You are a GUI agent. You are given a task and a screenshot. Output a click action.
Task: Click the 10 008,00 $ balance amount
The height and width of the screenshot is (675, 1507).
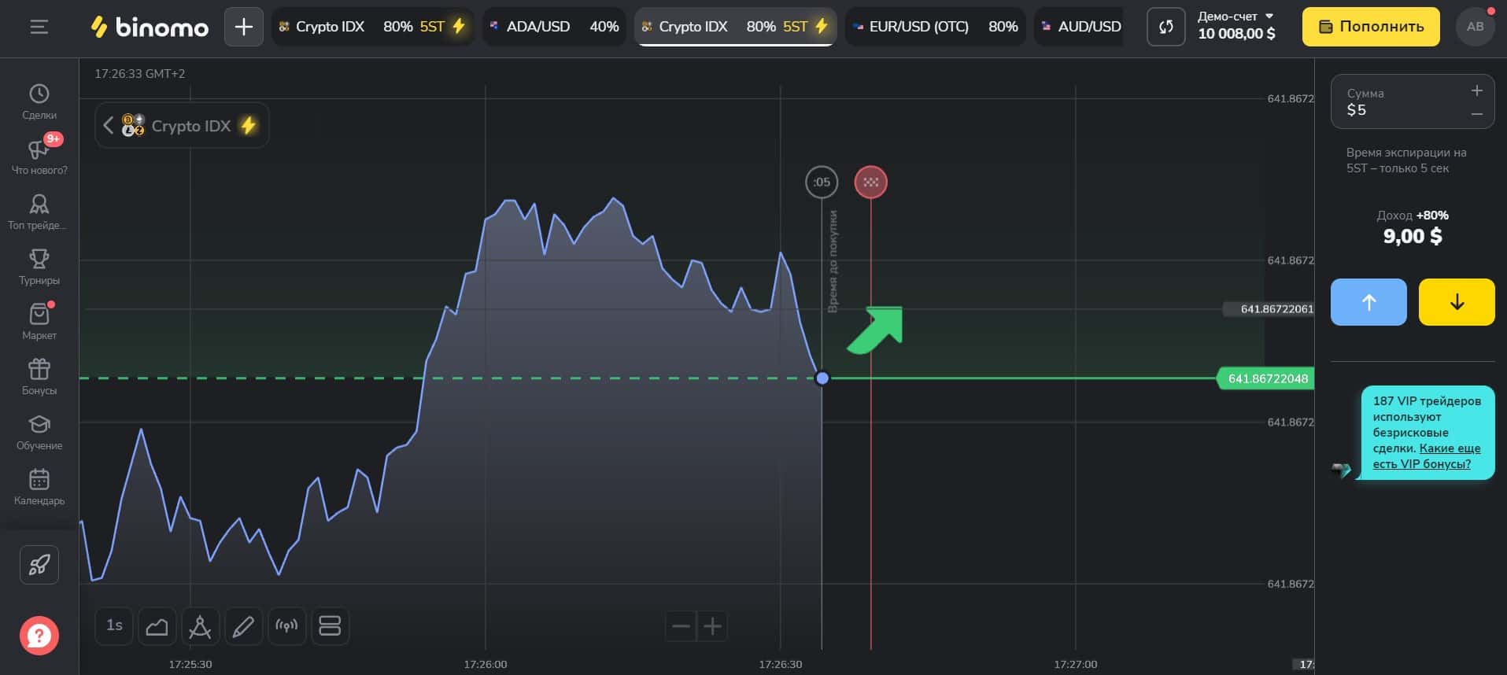(1236, 34)
